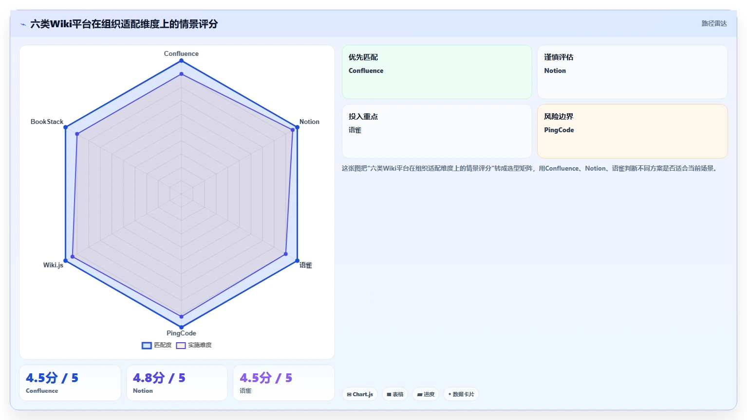Screen dimensions: 747x420
Task: Click the 表格 tag
Action: (x=395, y=394)
